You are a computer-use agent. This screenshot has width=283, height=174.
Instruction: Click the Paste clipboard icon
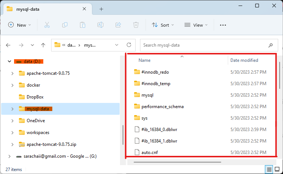(x=83, y=25)
